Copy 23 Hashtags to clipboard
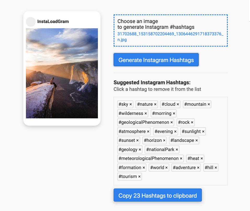Image resolution: width=250 pixels, height=211 pixels. click(158, 195)
